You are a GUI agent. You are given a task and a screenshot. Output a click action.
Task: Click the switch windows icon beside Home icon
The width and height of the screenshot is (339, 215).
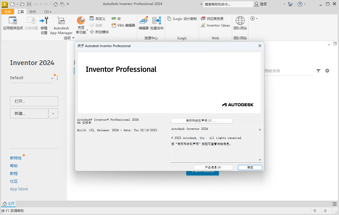(x=62, y=4)
